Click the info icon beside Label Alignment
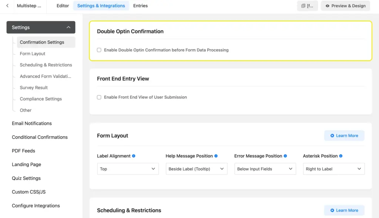This screenshot has height=218, width=379. pos(134,156)
